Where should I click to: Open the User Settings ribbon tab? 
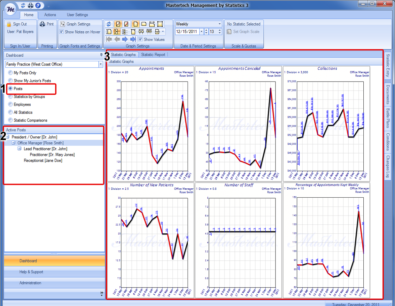77,15
